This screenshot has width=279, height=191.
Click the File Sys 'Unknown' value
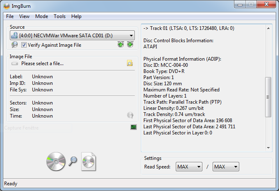pos(42,90)
